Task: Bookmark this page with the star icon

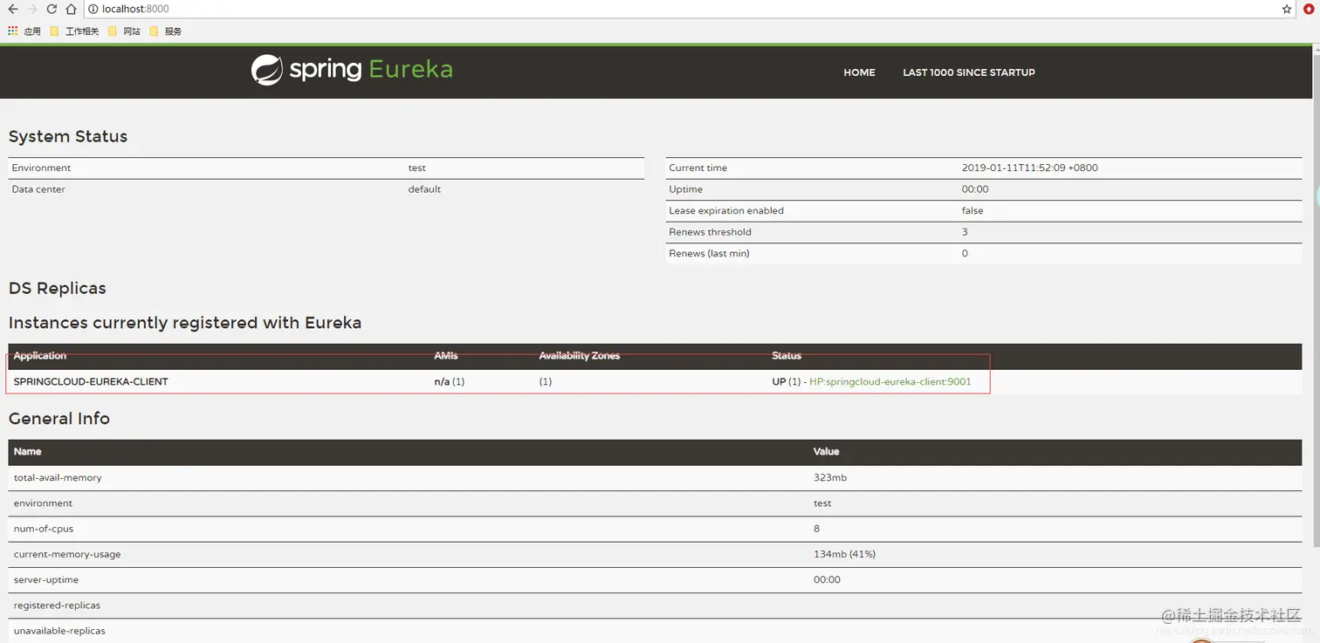Action: click(1287, 9)
